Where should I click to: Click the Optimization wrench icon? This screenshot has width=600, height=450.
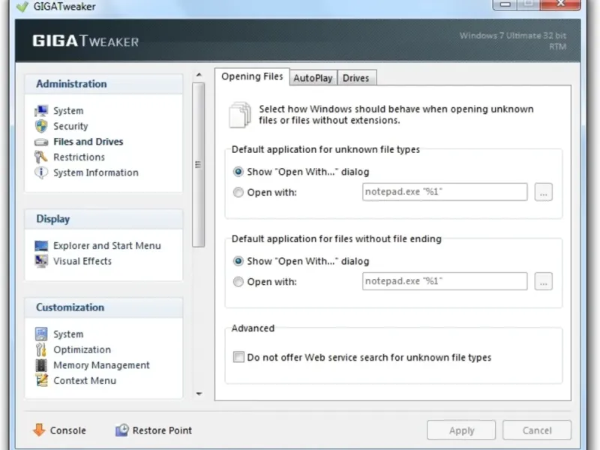tap(41, 349)
